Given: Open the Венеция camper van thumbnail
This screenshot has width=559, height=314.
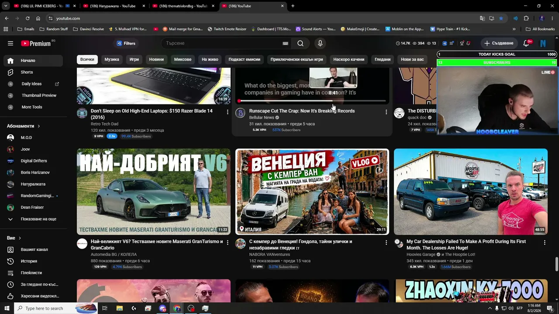Looking at the screenshot, I should pyautogui.click(x=312, y=192).
